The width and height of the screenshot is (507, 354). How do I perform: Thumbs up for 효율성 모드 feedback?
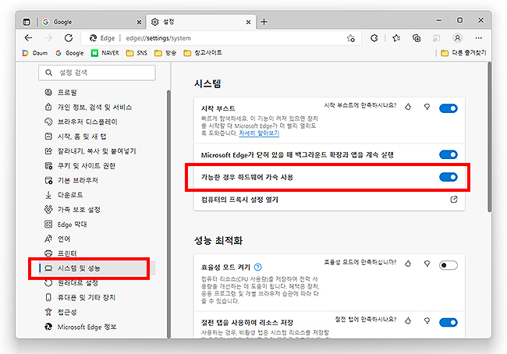408,264
